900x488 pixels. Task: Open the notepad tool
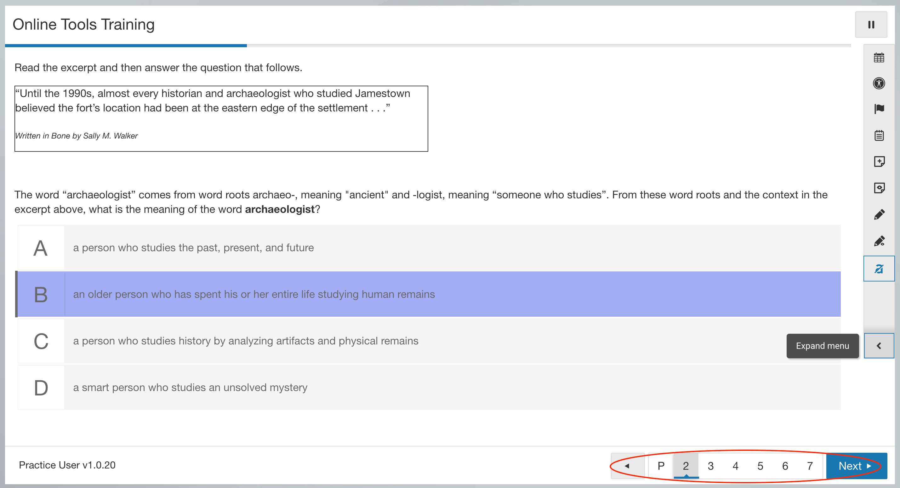[x=879, y=135]
